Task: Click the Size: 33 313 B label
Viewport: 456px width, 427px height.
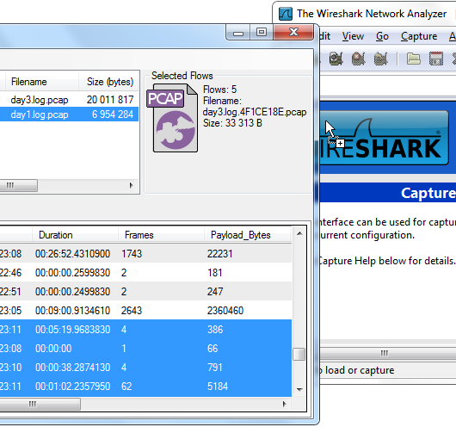Action: point(232,123)
